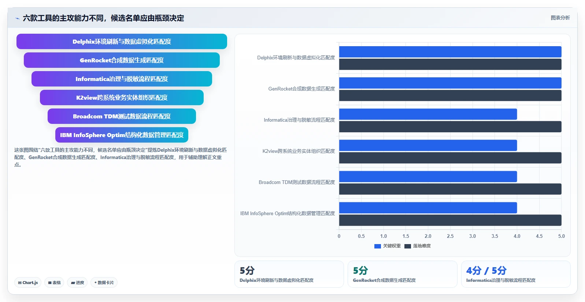Click the blue 关键权重 bar for K2view

pos(428,145)
